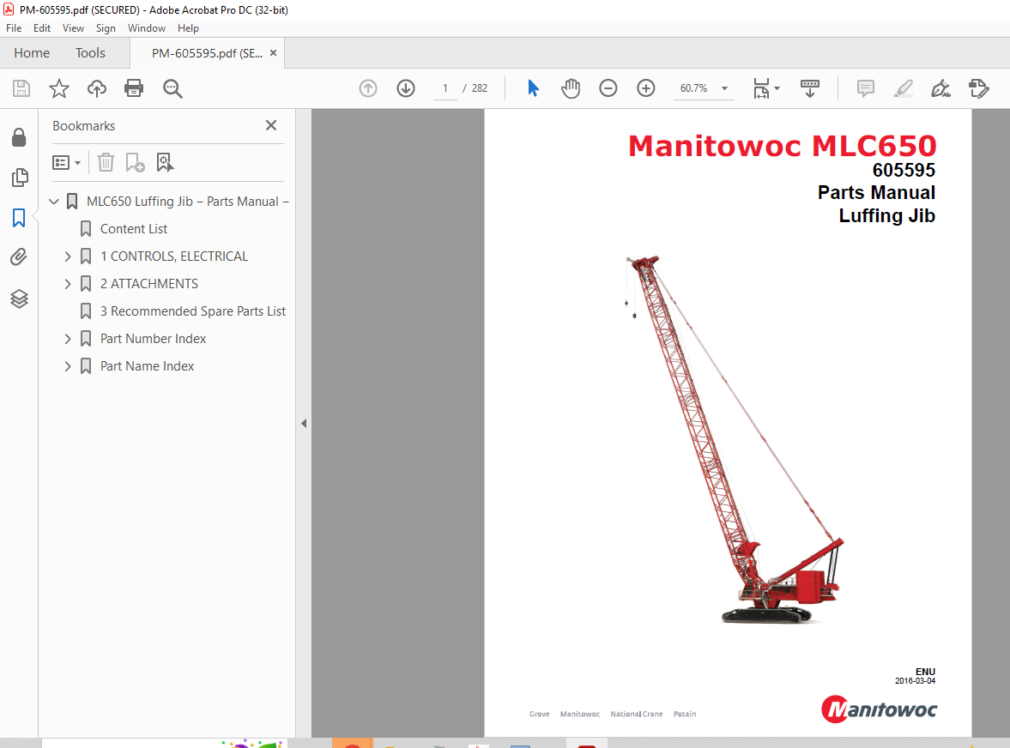Open the security lock panel
Viewport: 1010px width, 748px height.
tap(20, 137)
